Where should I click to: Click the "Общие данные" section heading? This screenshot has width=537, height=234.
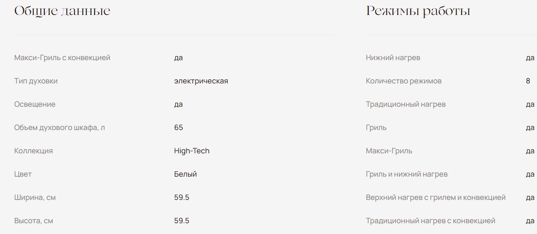tap(62, 11)
